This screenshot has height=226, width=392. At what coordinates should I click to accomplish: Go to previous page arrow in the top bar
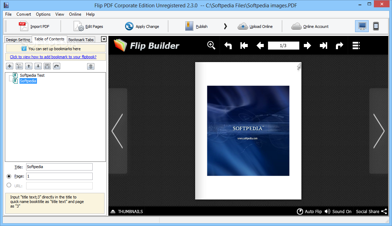point(260,46)
